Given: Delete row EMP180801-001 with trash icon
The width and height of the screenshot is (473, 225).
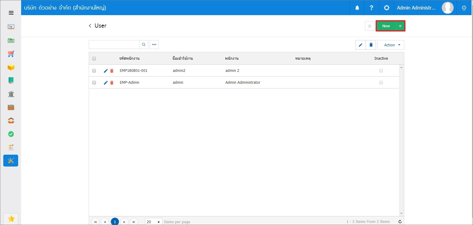Looking at the screenshot, I should pos(112,71).
